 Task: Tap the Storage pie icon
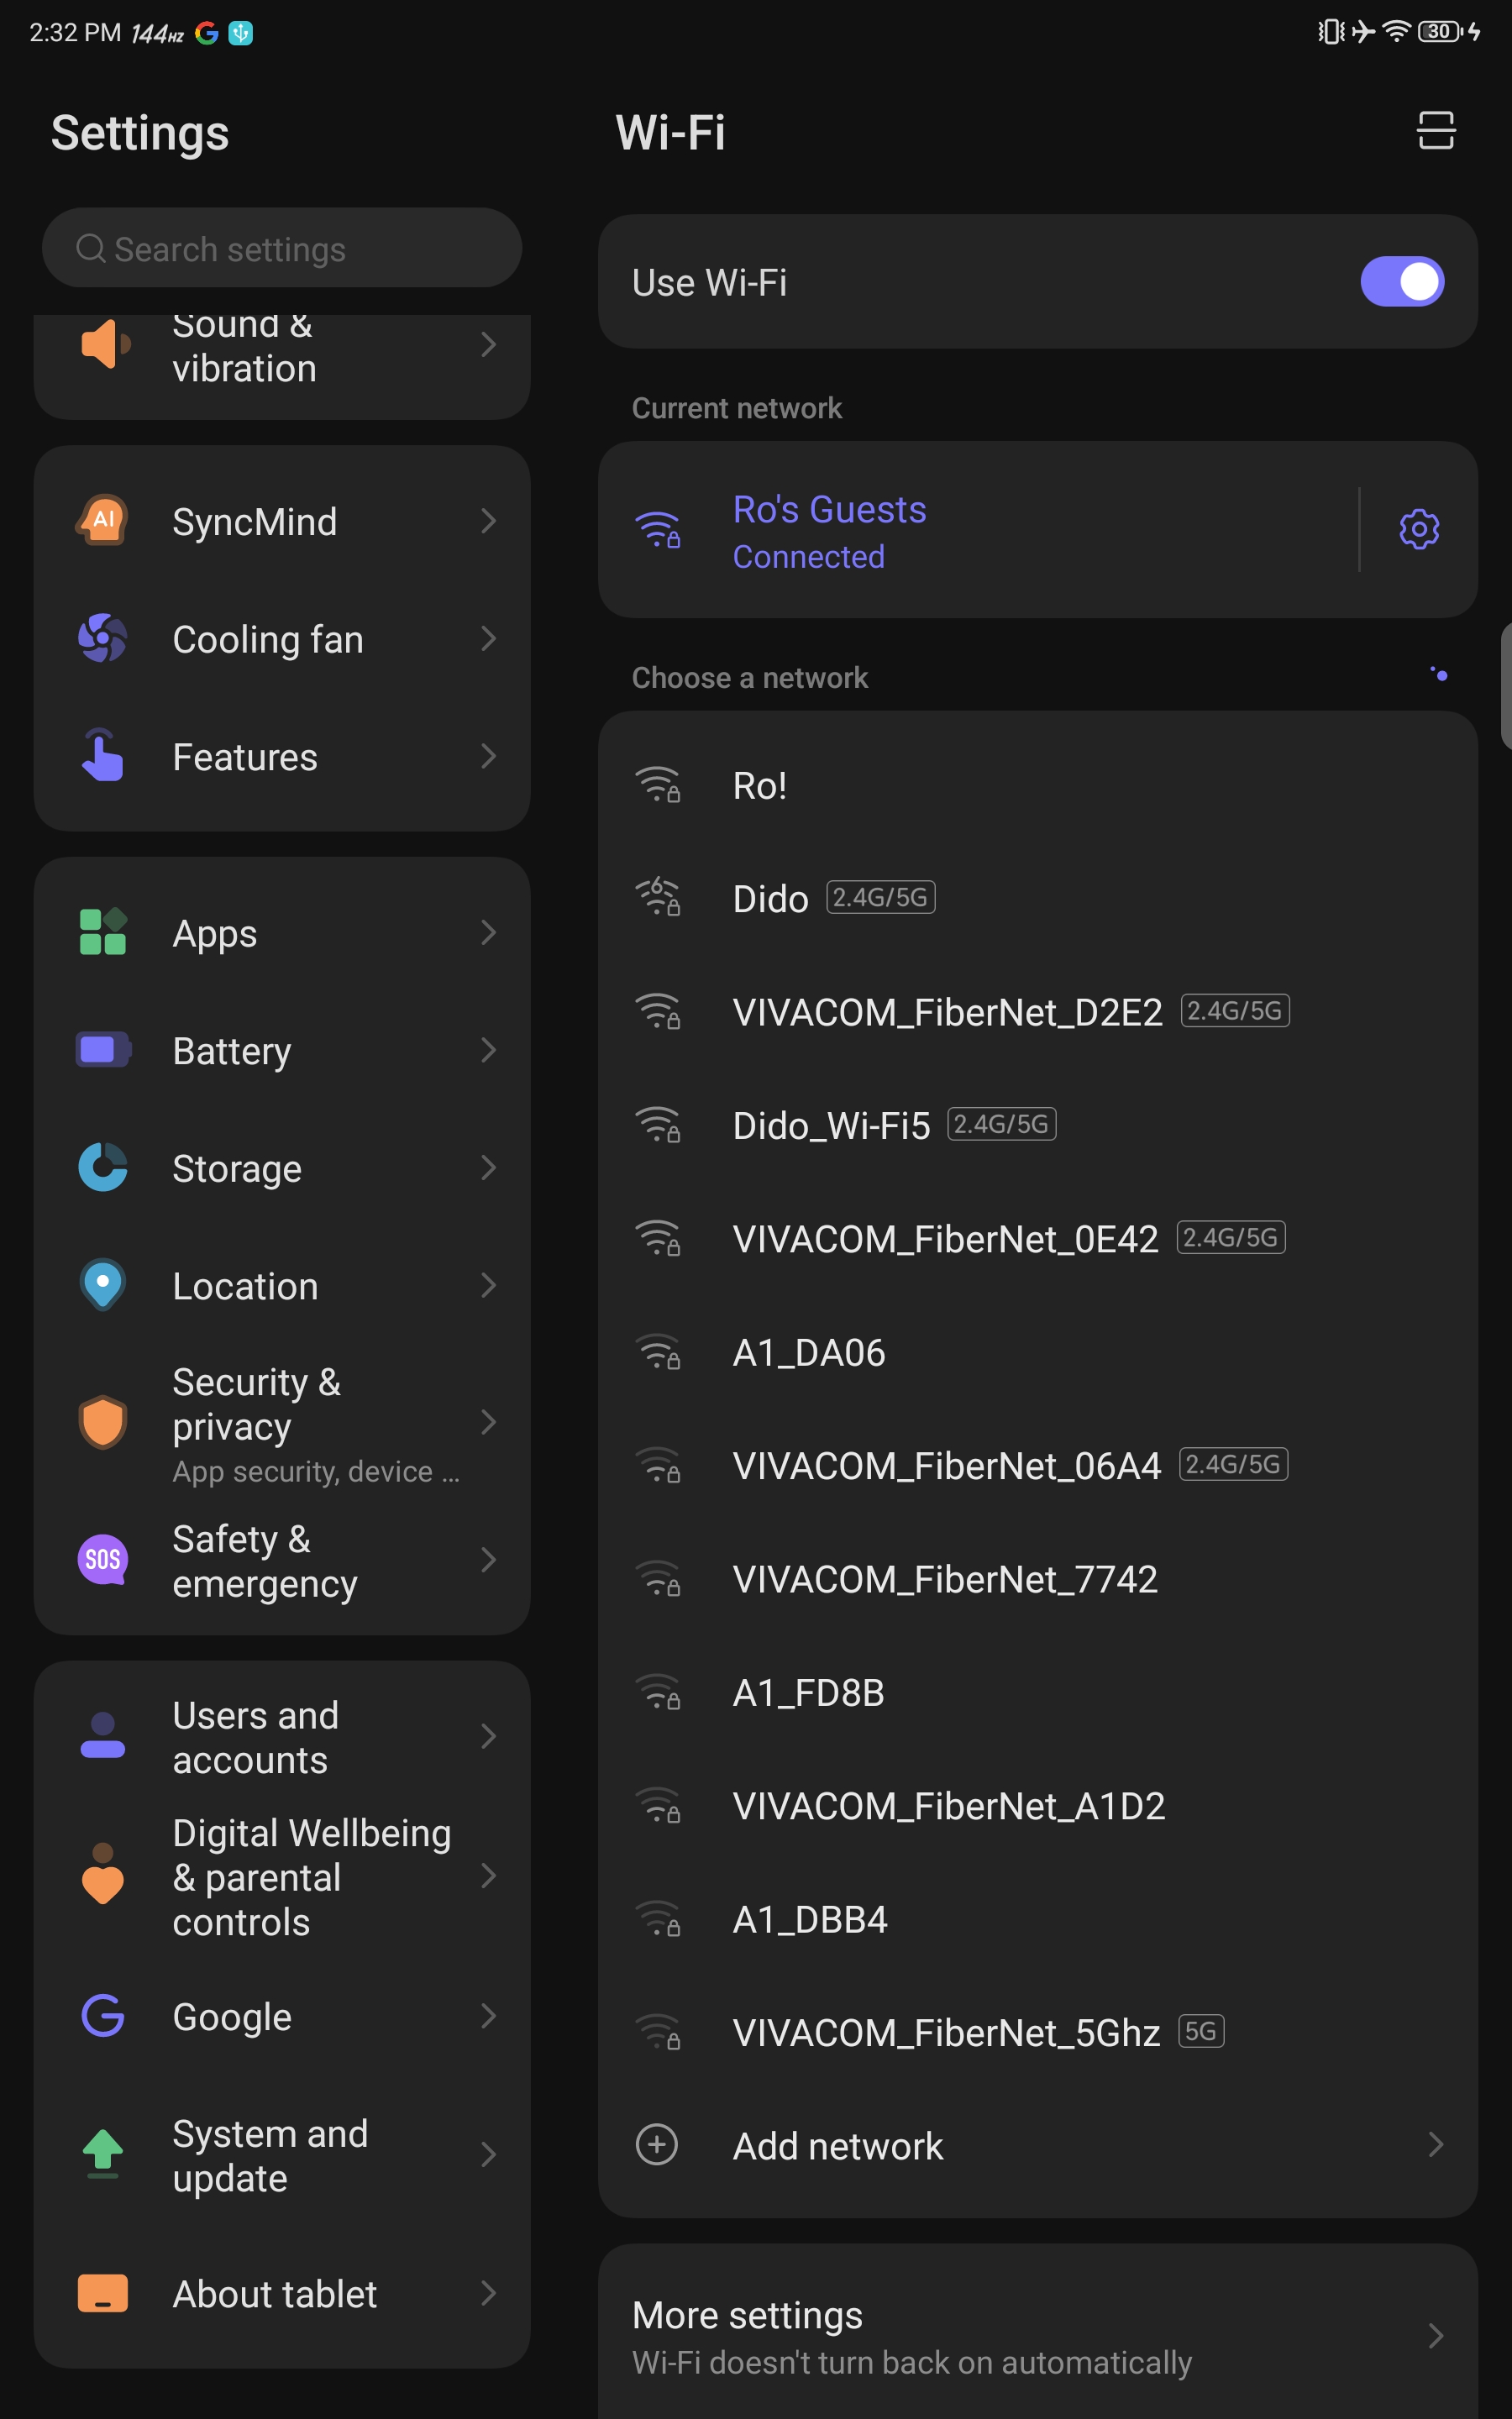point(103,1167)
